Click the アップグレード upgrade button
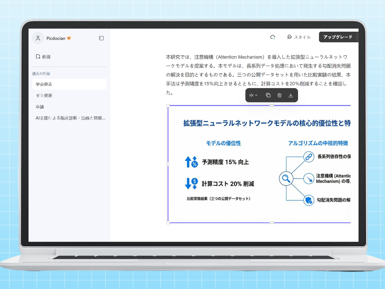The image size is (385, 289). tap(339, 37)
